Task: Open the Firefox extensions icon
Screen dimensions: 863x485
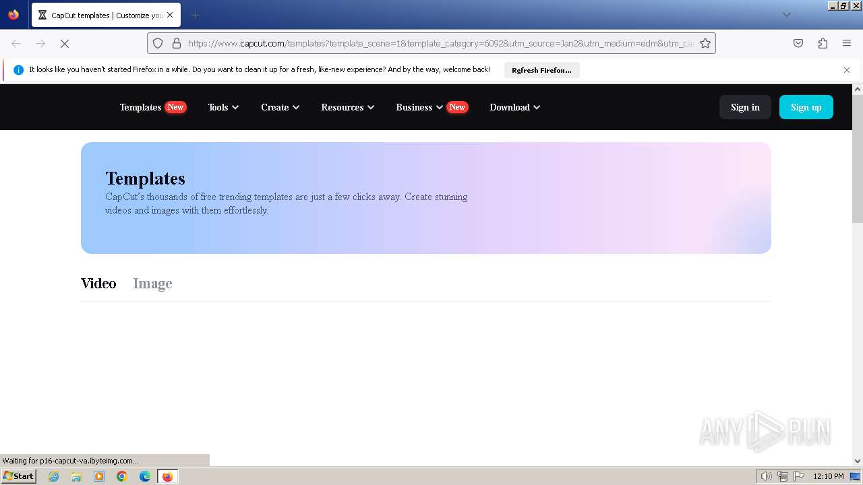Action: point(823,43)
